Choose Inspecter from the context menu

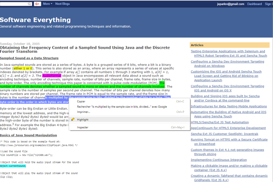pyautogui.click(x=83, y=127)
